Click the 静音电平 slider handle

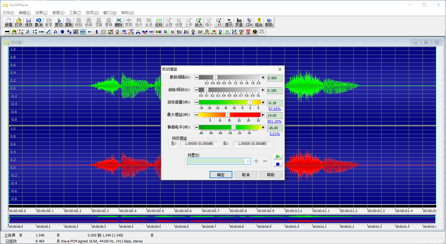[233, 127]
